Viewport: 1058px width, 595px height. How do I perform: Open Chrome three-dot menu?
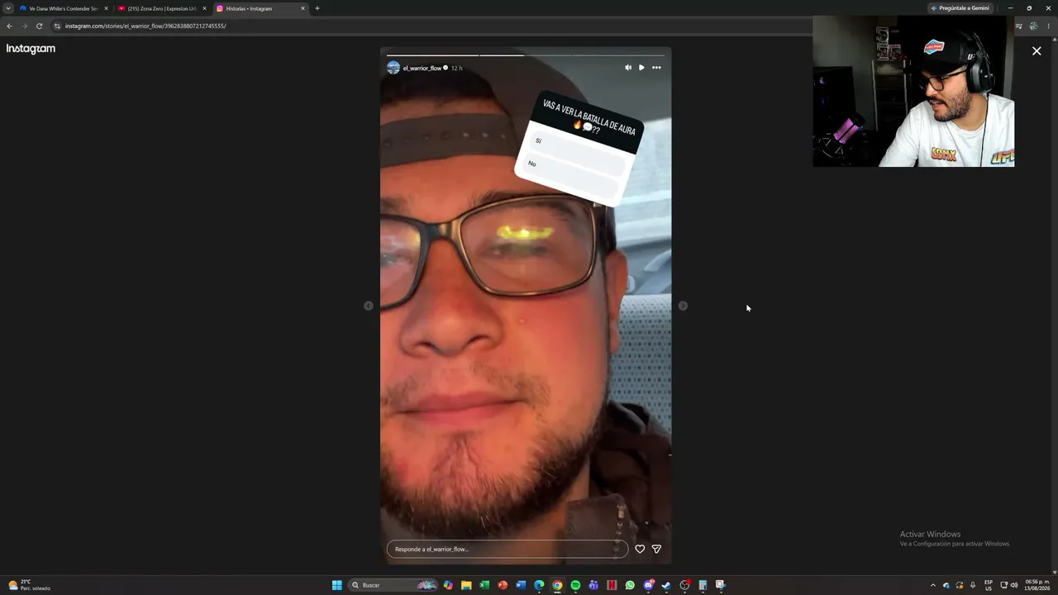pos(1048,26)
